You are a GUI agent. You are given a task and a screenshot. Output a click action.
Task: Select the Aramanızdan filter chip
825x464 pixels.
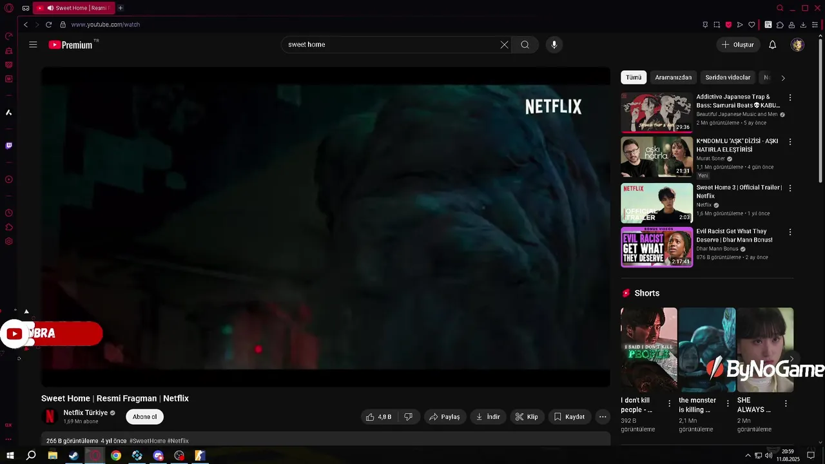point(673,77)
